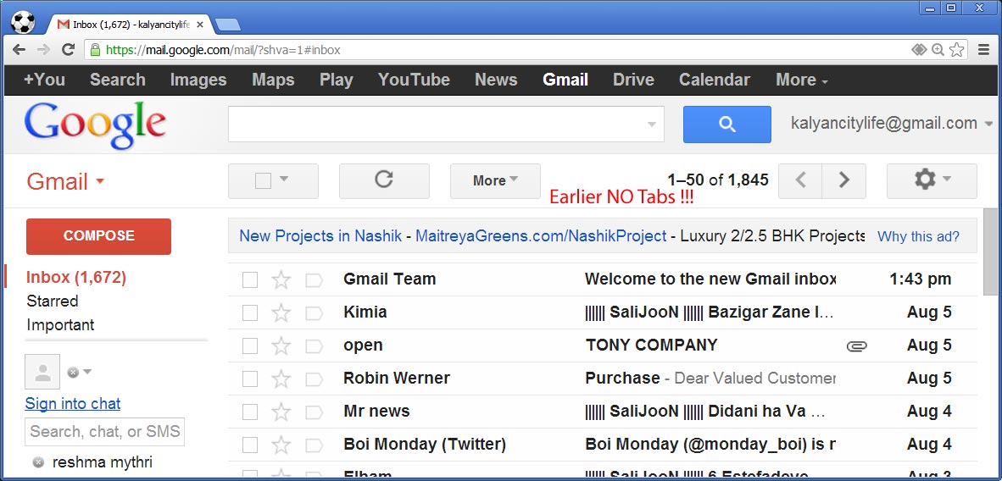
Task: Show search options dropdown arrow
Action: [x=652, y=124]
